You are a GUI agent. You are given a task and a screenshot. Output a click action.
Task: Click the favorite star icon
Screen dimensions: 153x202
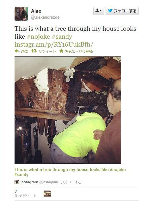click(61, 51)
